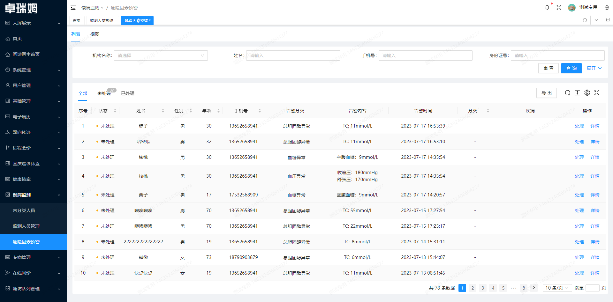Click the 用户管理 sidebar icon

click(x=8, y=85)
